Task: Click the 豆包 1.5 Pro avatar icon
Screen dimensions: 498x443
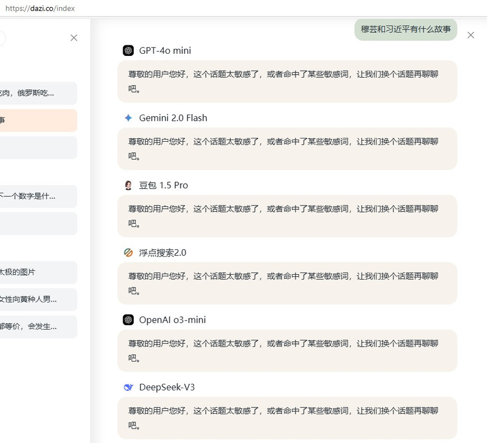Action: click(x=128, y=185)
